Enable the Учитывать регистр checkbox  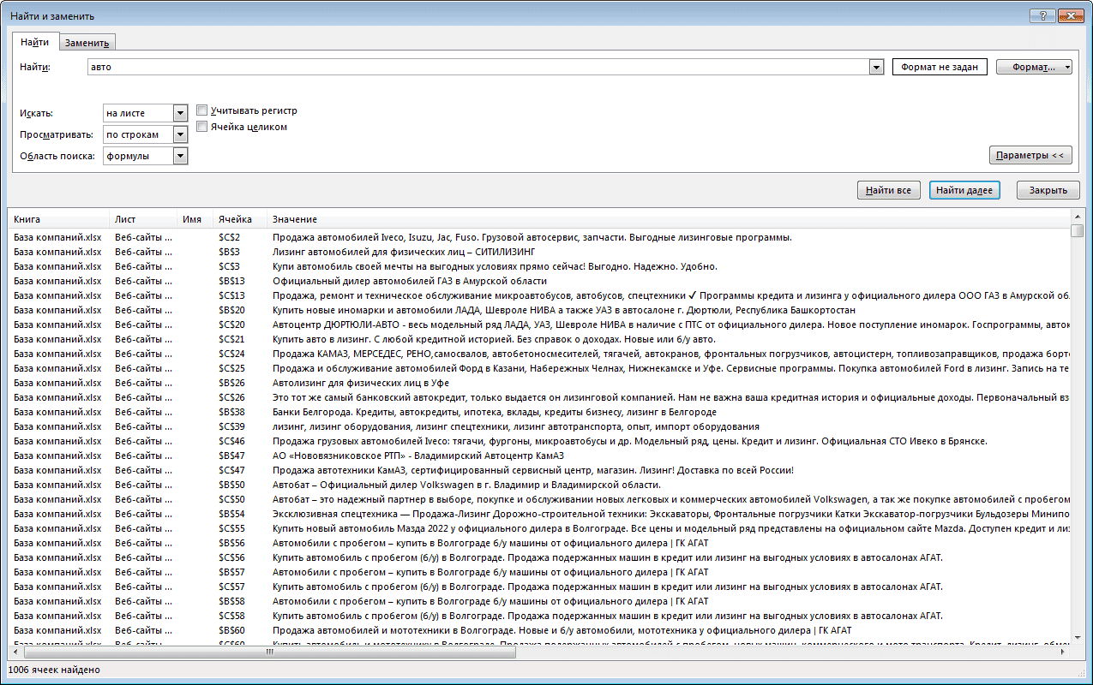[x=202, y=110]
